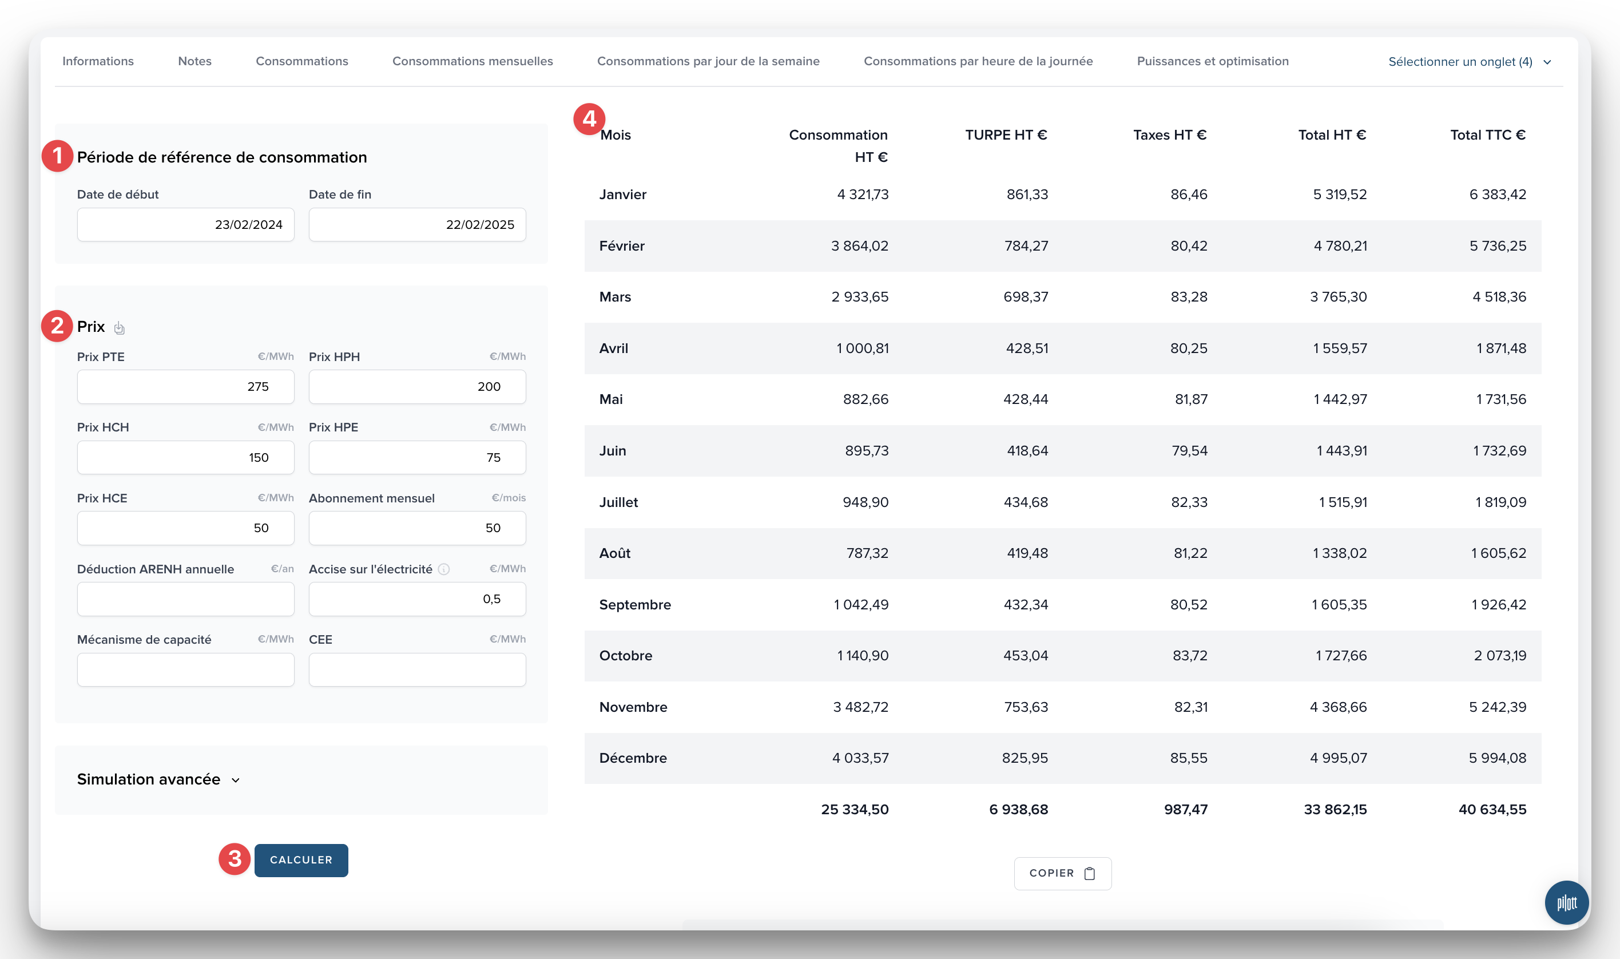Switch to the Informations tab
This screenshot has height=959, width=1620.
(98, 61)
